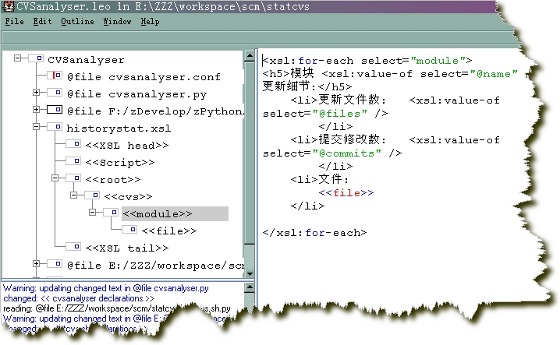Click the <<XSL head>> icon box

point(73,143)
